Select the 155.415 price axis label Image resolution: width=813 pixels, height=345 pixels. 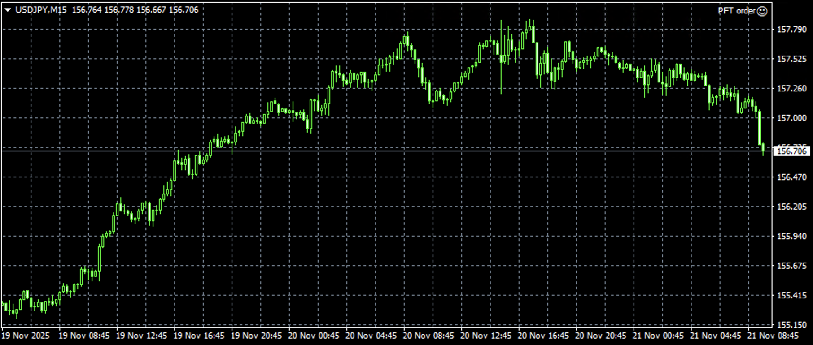pyautogui.click(x=791, y=296)
